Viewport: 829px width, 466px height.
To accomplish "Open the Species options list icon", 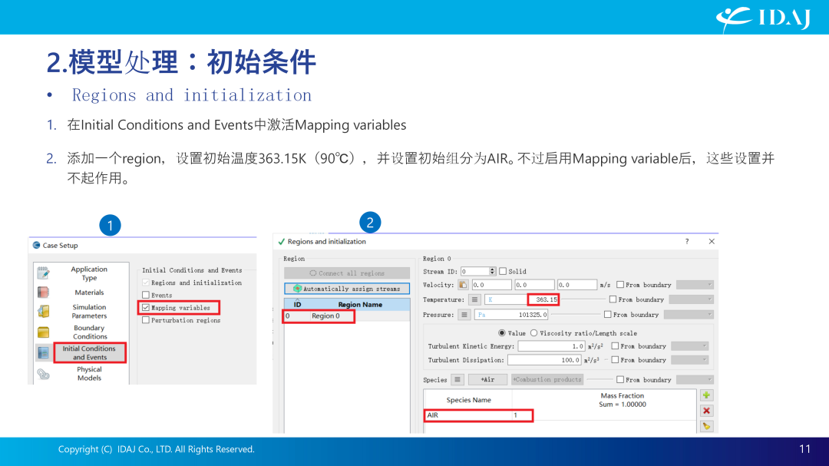I will point(457,380).
